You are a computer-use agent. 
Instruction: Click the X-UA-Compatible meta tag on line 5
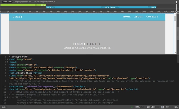point(43,68)
